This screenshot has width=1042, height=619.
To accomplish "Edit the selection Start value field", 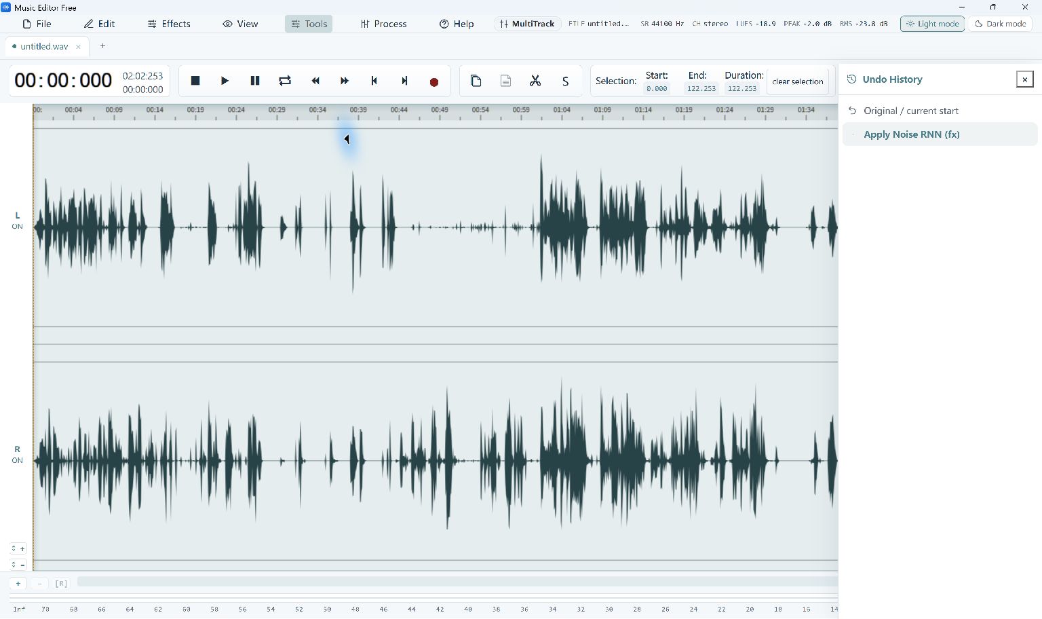I will click(657, 88).
